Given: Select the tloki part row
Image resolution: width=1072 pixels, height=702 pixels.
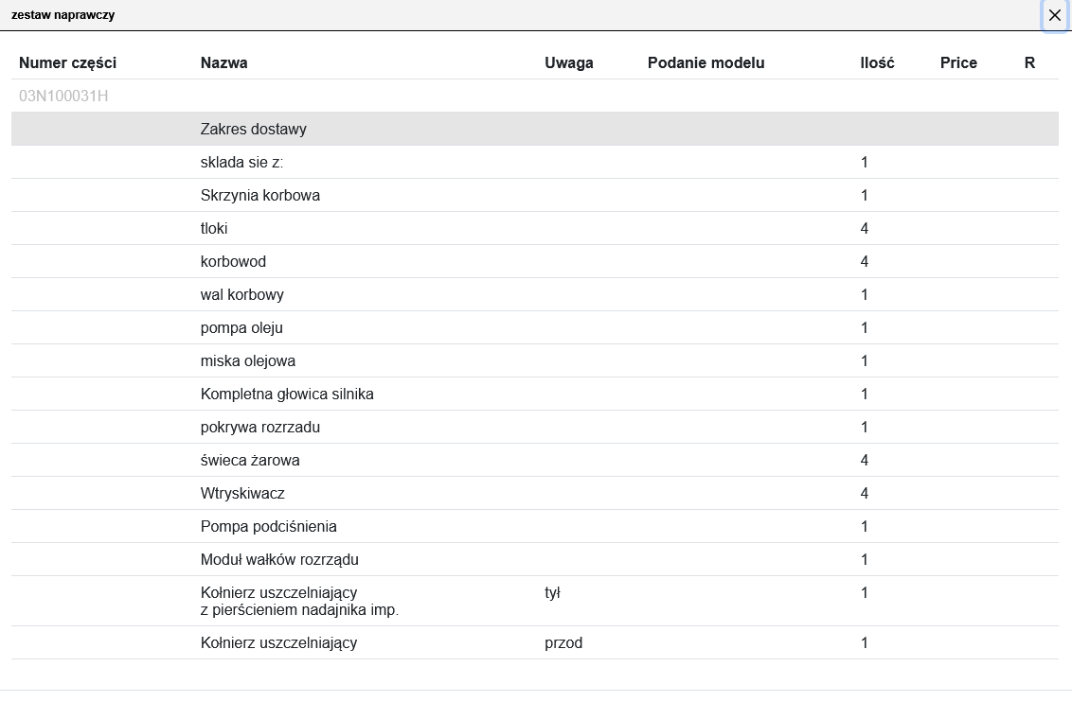Looking at the screenshot, I should coord(214,229).
